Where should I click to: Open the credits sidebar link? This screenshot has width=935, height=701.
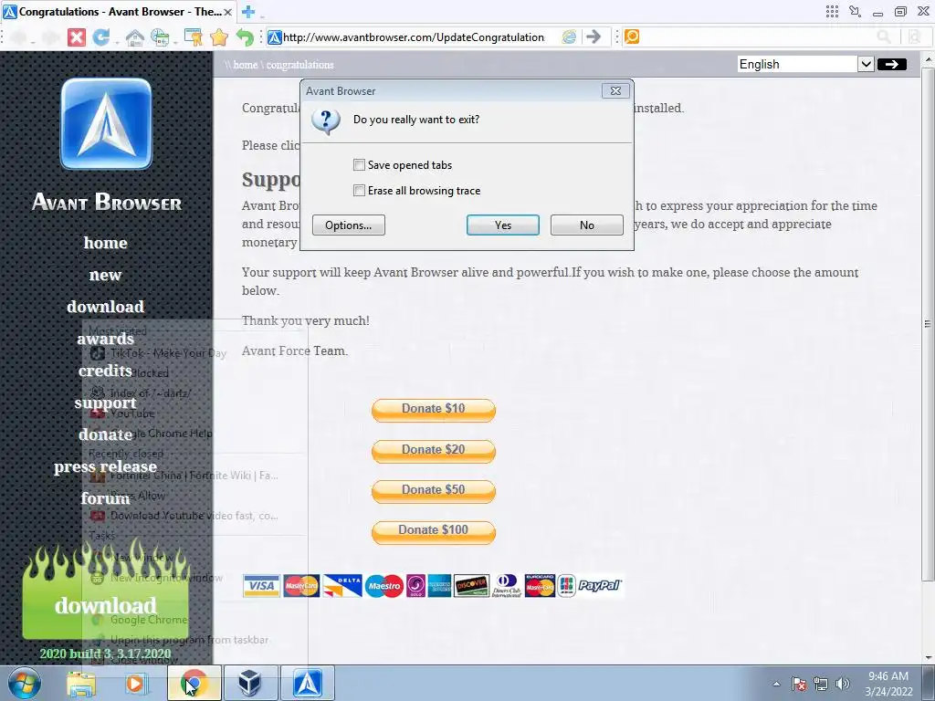click(x=106, y=371)
